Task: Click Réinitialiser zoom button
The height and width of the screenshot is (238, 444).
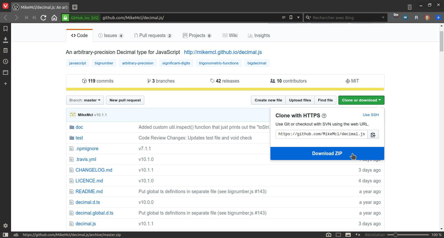Action: (375, 235)
